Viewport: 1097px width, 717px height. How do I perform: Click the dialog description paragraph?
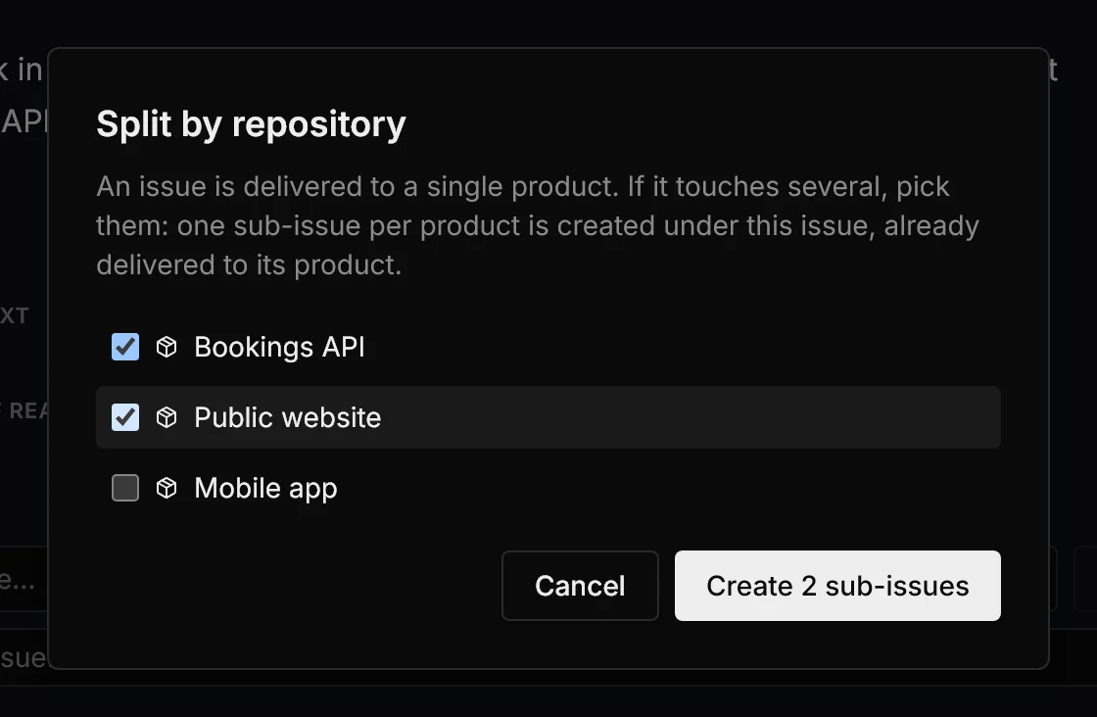pyautogui.click(x=538, y=226)
